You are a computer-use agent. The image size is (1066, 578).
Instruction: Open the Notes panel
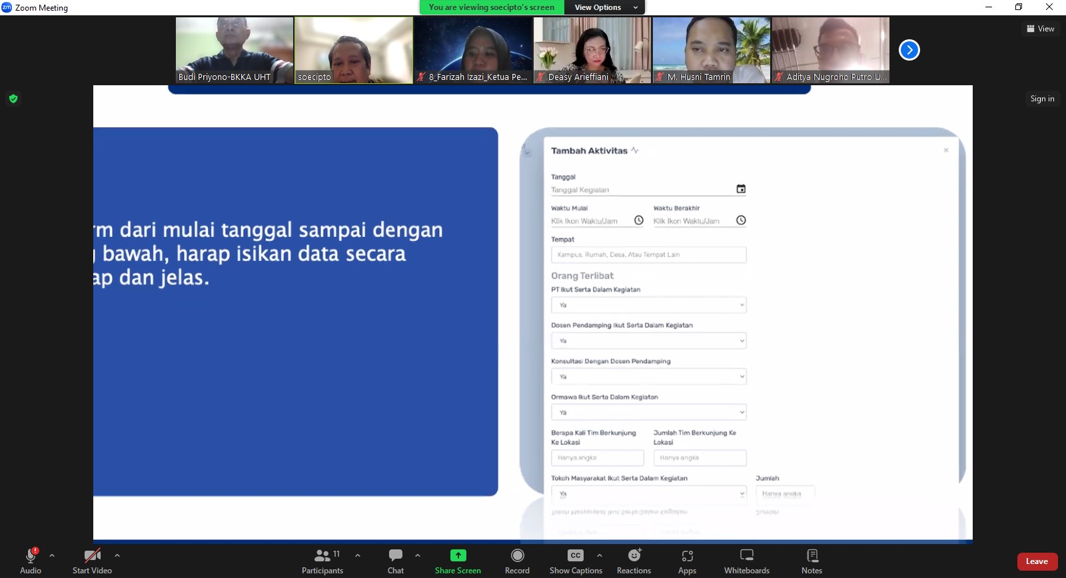(x=811, y=561)
